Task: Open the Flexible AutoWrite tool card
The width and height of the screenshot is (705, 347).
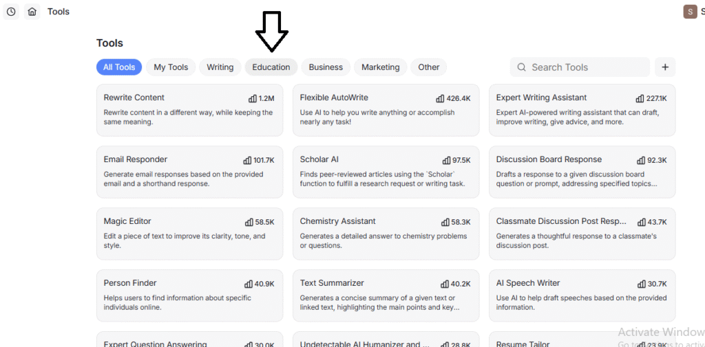Action: [386, 110]
